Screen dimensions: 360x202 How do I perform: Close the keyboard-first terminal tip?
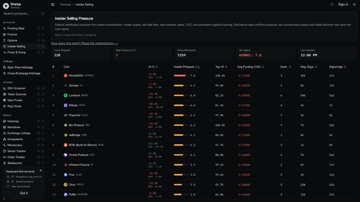tap(41, 170)
